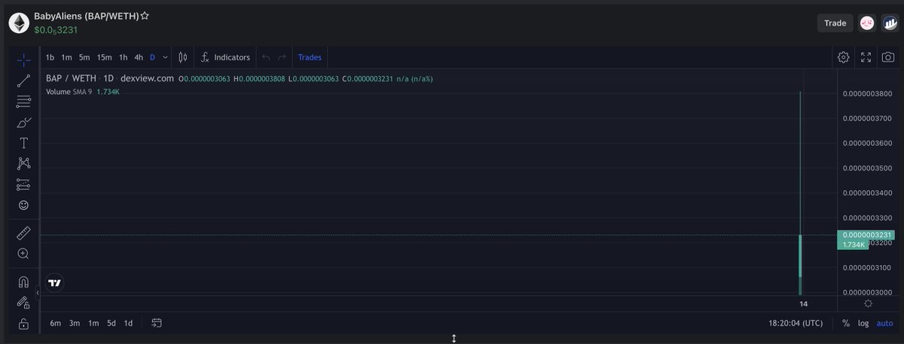Screen dimensions: 904x344
Task: Set the 6m date range
Action: [55, 323]
